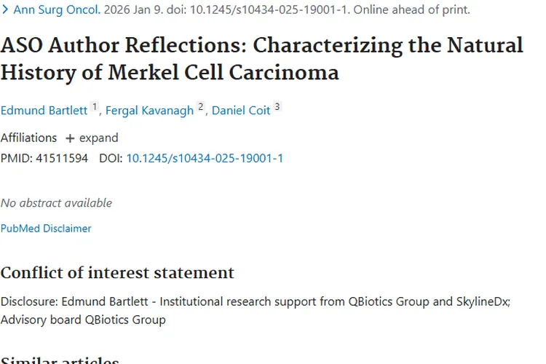Click affiliation superscript 1 after Edmund Bartlett

pos(95,107)
